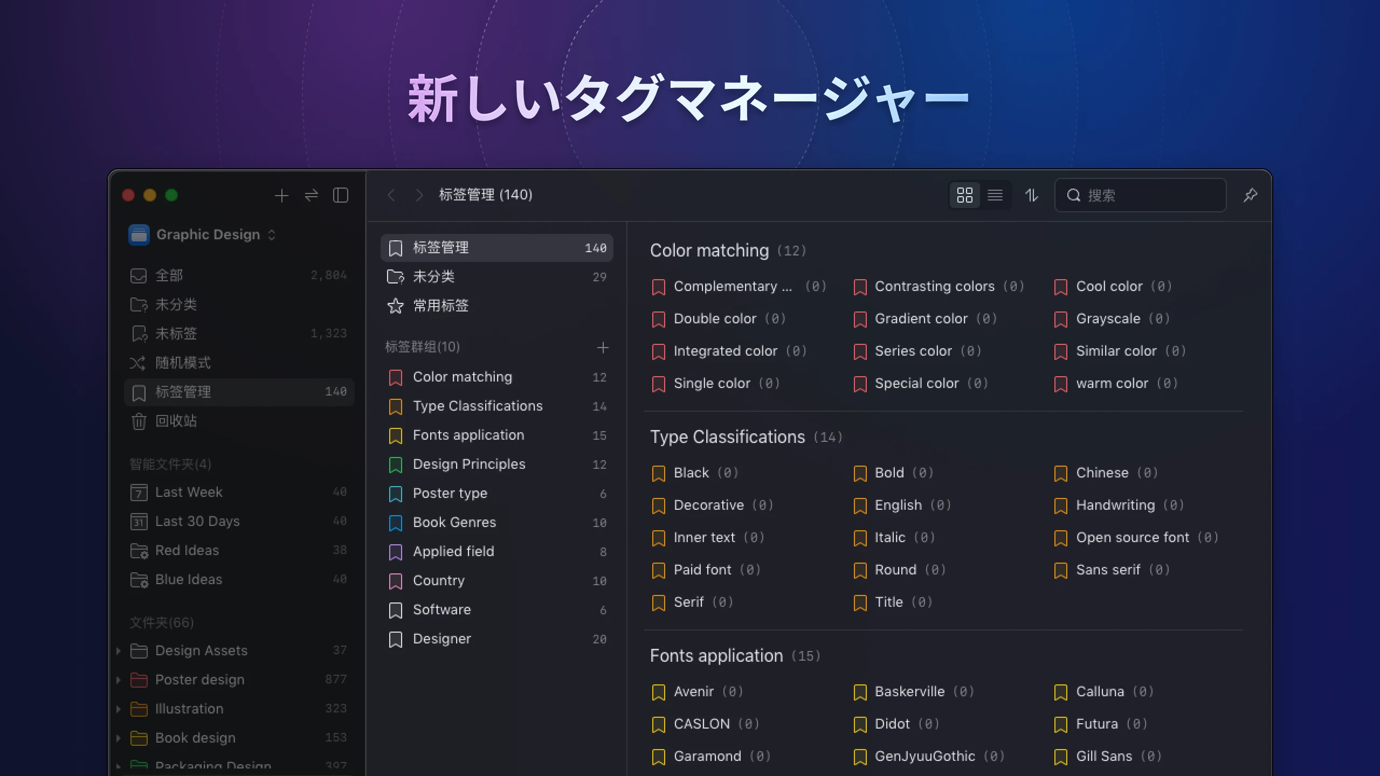
Task: Select Country tag group
Action: pyautogui.click(x=497, y=581)
